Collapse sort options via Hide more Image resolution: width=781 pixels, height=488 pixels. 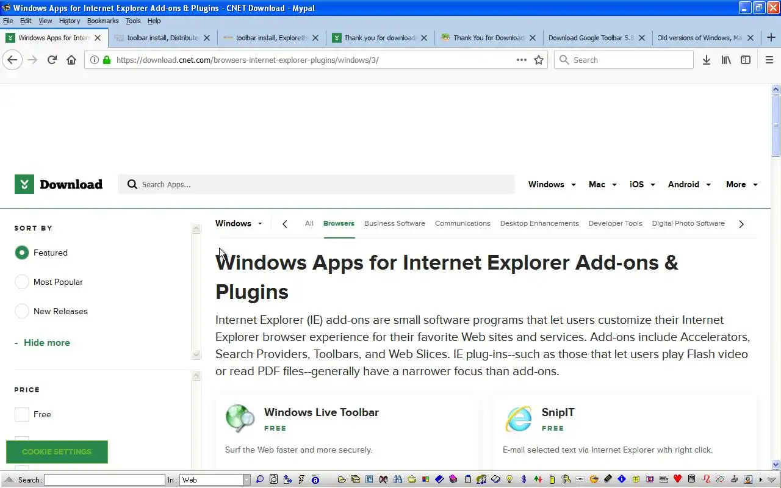(x=42, y=342)
